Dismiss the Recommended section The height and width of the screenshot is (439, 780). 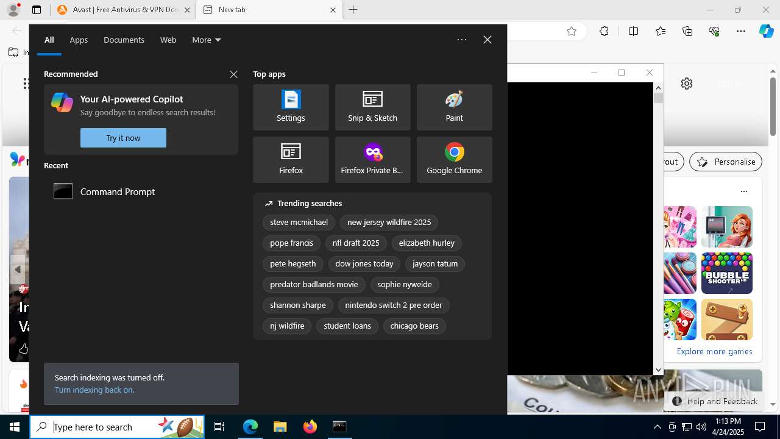click(233, 74)
